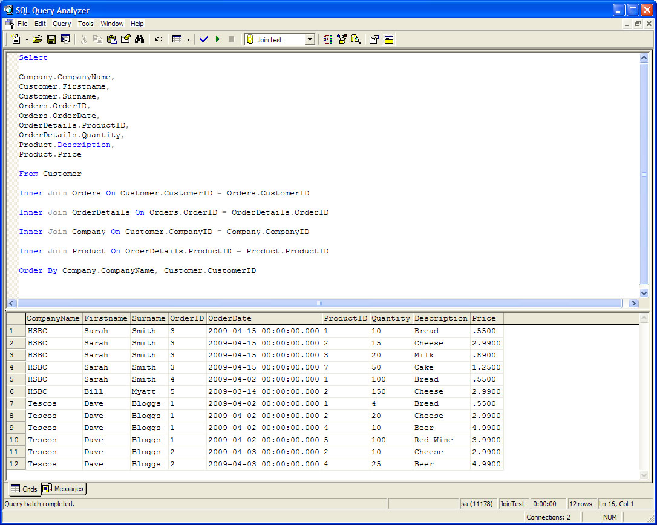Open the Query menu
This screenshot has height=525, width=657.
tap(62, 24)
